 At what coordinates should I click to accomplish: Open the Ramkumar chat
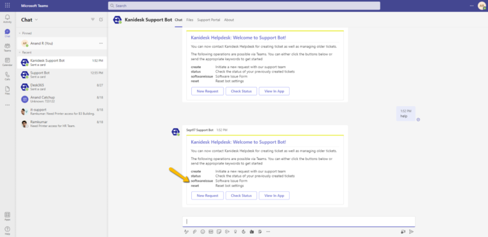coord(62,124)
